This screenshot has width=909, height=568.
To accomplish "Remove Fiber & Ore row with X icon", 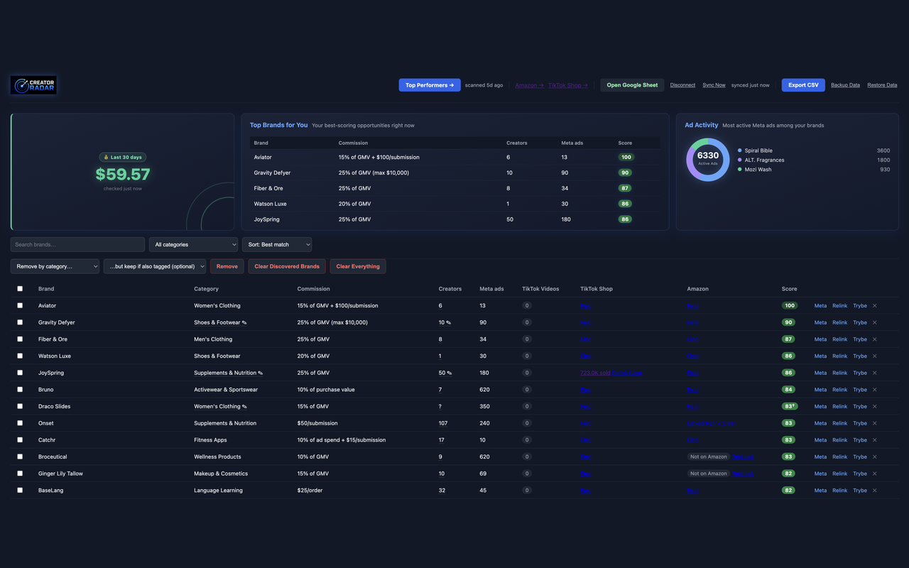I will (875, 339).
